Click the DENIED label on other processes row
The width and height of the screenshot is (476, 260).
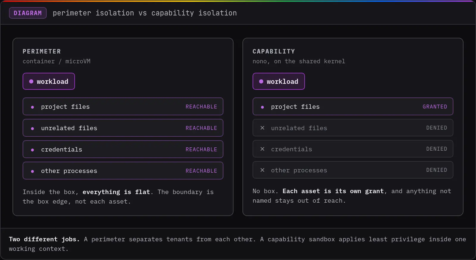coord(437,170)
